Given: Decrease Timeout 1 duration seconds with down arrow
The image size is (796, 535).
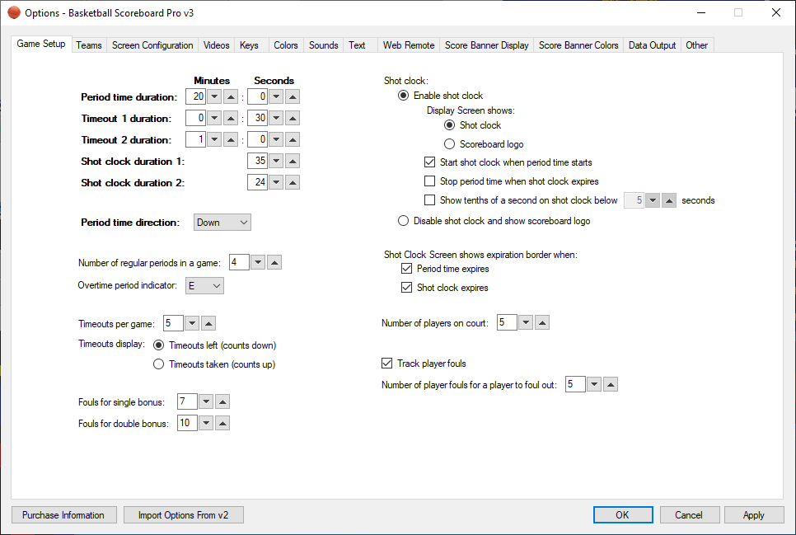Looking at the screenshot, I should point(276,119).
